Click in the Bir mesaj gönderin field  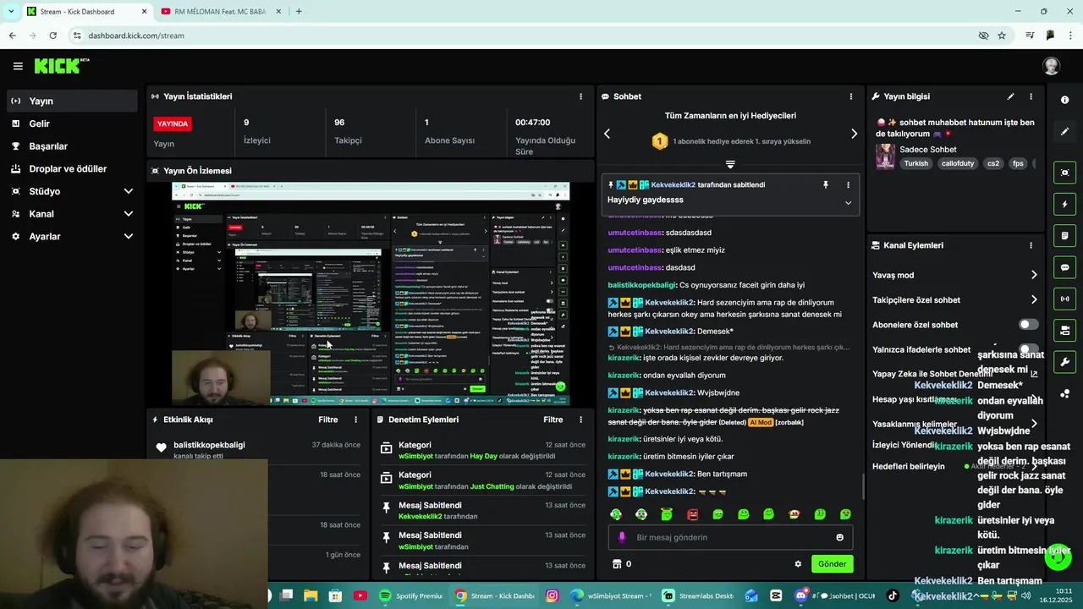pos(730,537)
